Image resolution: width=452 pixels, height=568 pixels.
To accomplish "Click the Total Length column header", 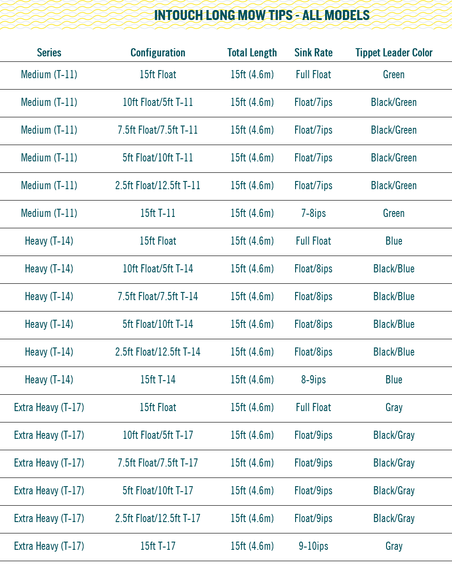I will pos(252,53).
